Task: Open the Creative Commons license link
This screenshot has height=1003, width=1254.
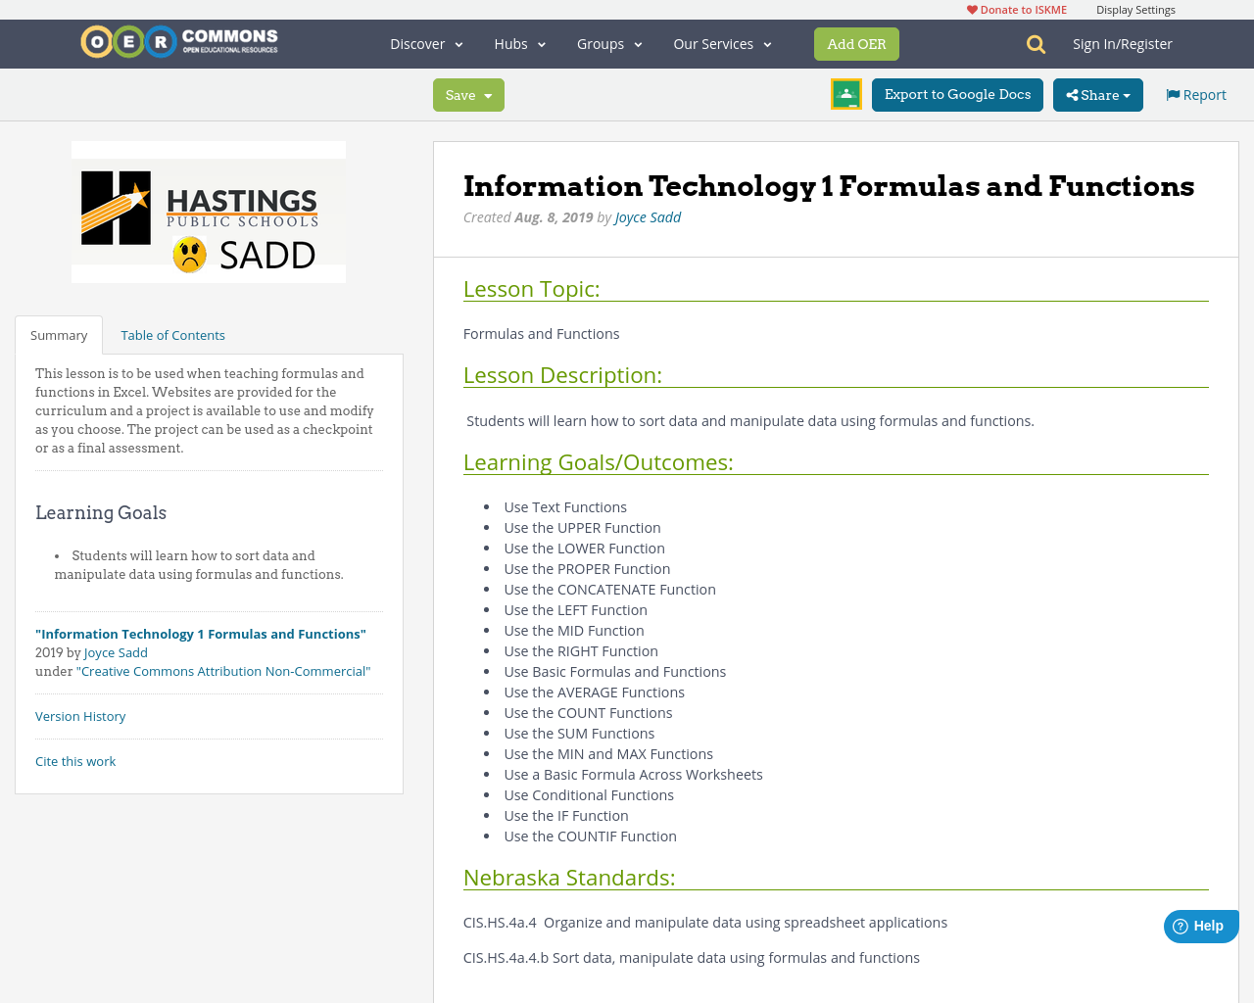Action: click(x=224, y=670)
